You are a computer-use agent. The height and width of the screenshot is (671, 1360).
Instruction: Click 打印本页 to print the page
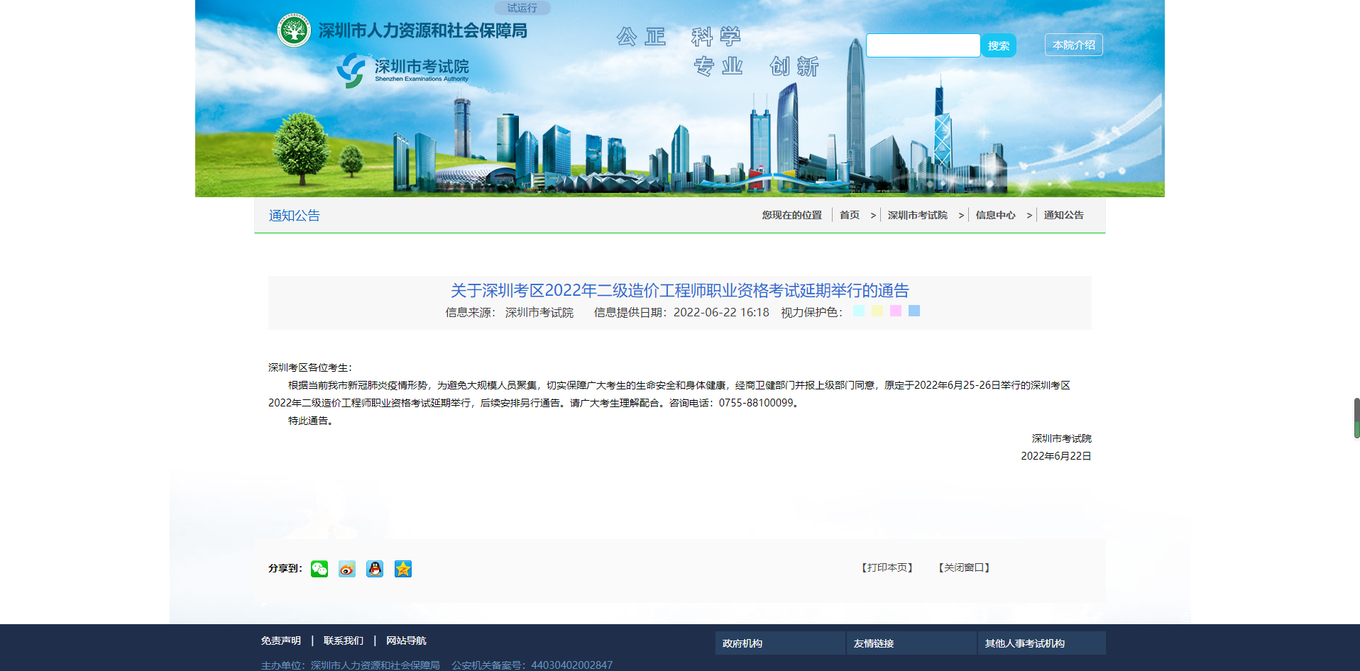(887, 567)
